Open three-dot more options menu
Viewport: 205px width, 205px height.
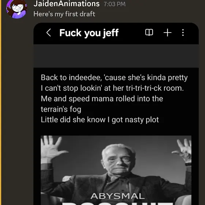(x=183, y=33)
